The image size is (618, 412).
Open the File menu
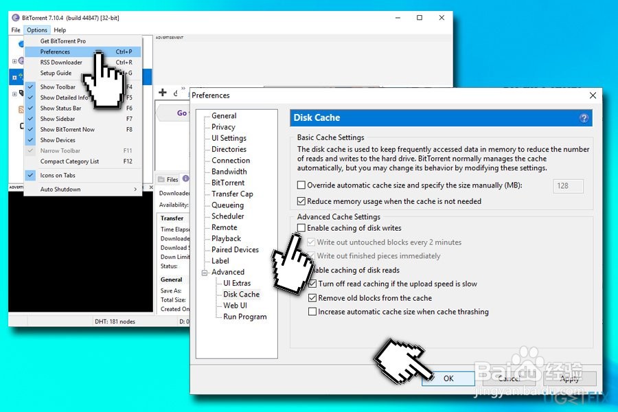coord(16,30)
